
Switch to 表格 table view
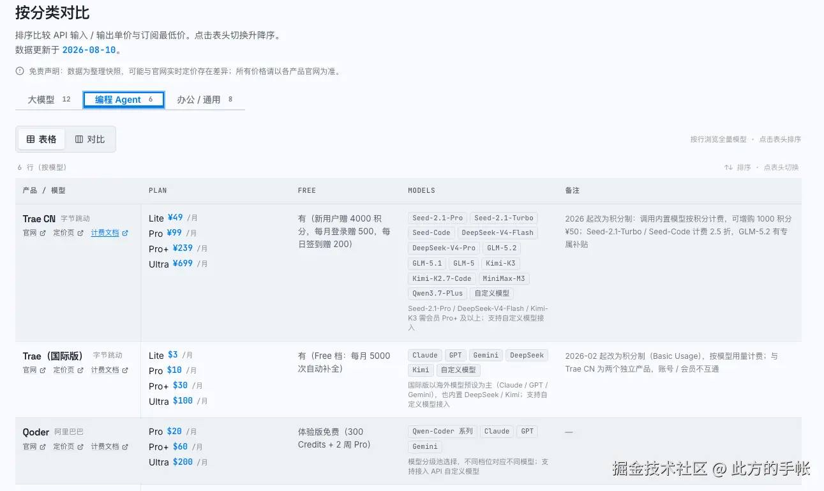click(x=41, y=139)
